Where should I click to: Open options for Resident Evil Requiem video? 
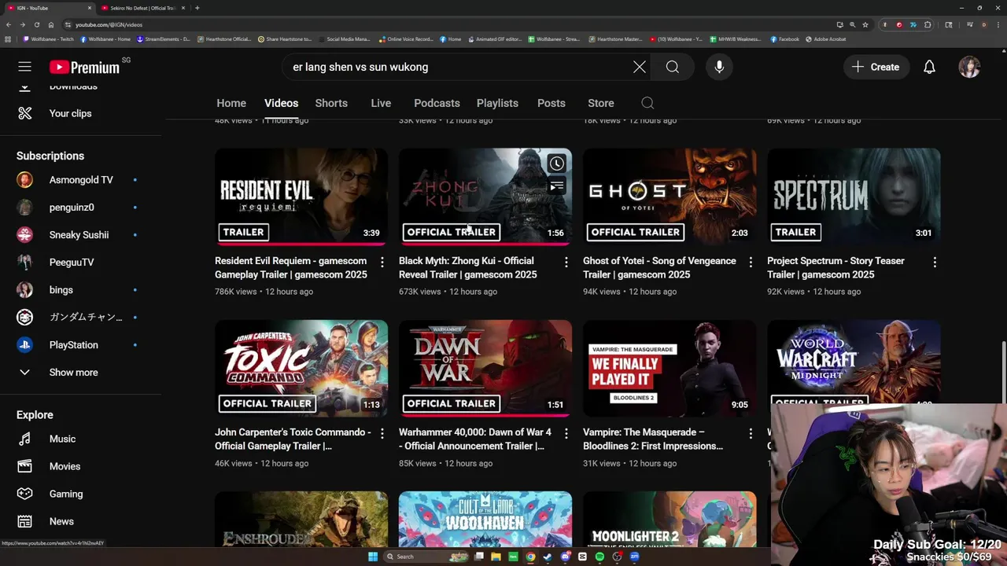click(382, 262)
